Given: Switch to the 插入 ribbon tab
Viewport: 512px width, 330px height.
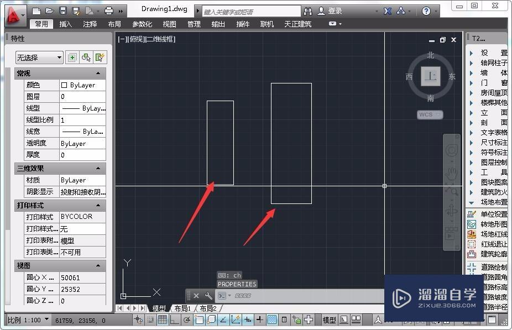Looking at the screenshot, I should (65, 24).
